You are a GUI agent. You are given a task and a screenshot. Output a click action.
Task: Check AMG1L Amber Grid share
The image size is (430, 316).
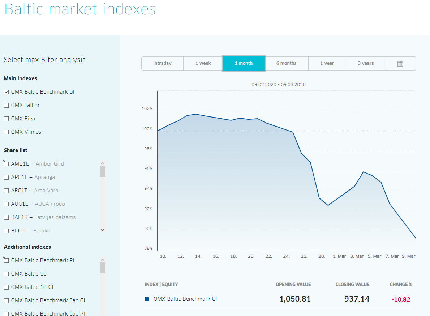(6, 164)
